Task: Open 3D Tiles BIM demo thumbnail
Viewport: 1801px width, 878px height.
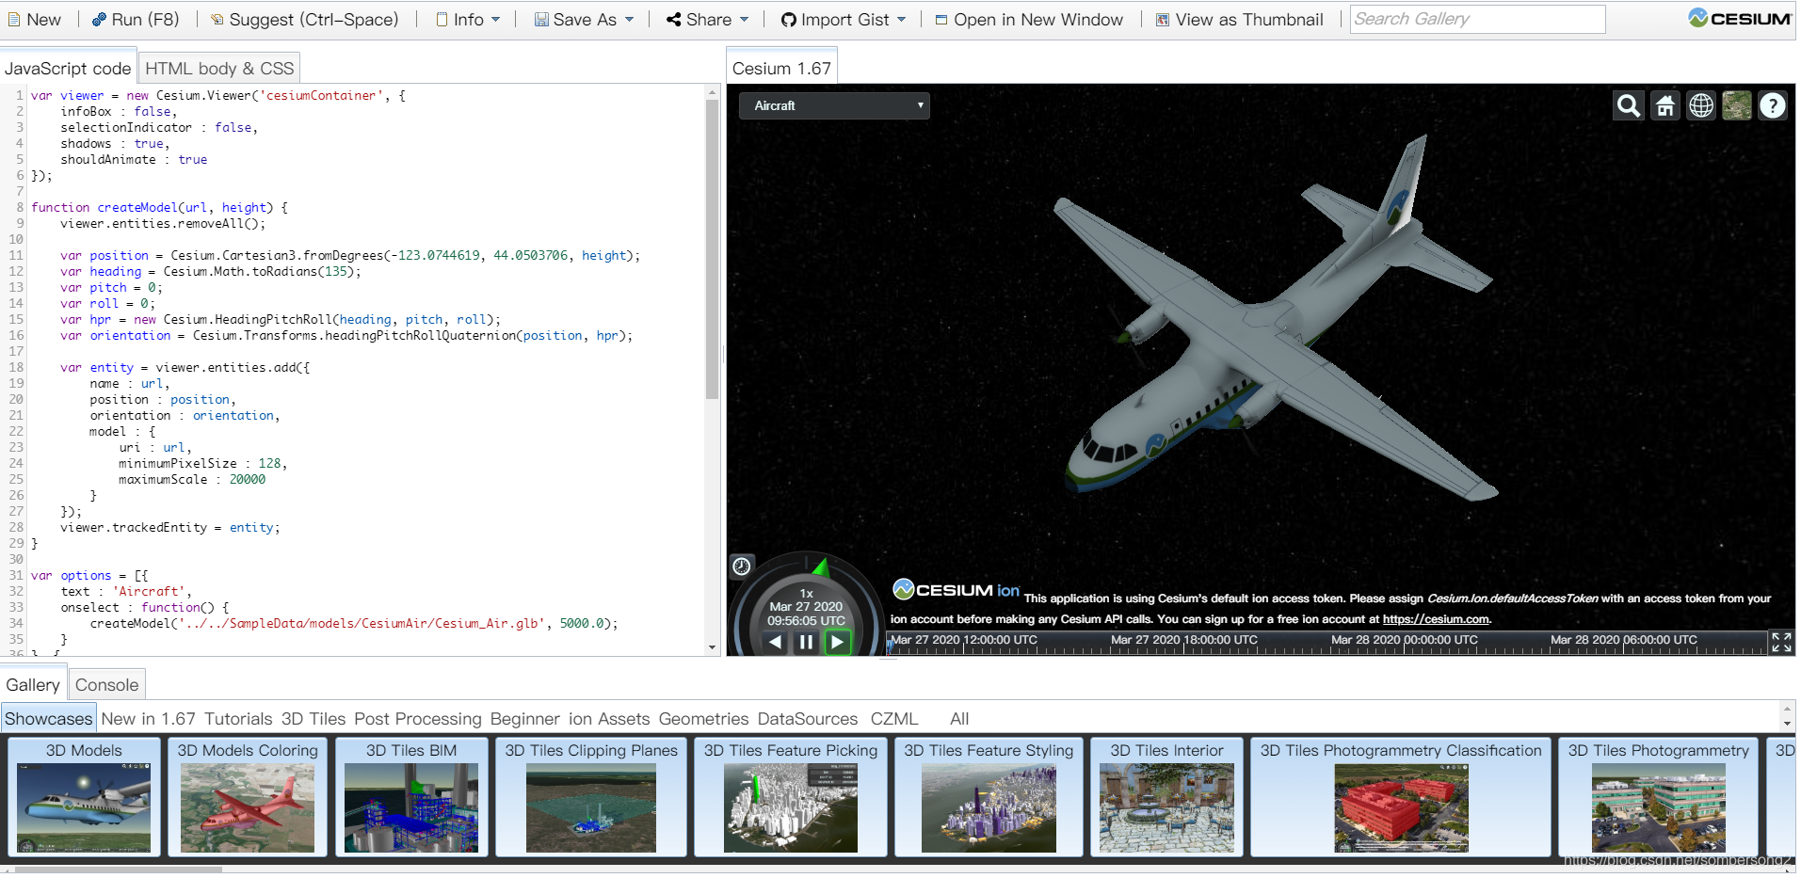Action: (x=411, y=797)
